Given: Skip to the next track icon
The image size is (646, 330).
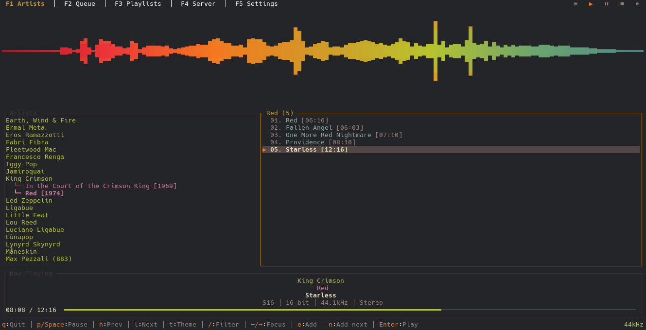Looking at the screenshot, I should (x=638, y=4).
